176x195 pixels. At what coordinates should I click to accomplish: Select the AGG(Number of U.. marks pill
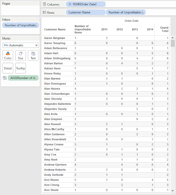23,78
